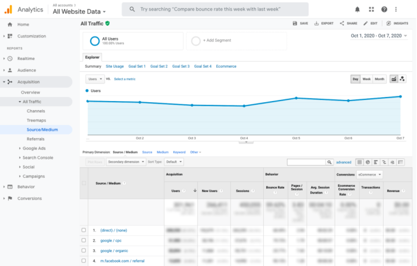Open the three-dot more options menu
417x266 pixels.
[396, 10]
